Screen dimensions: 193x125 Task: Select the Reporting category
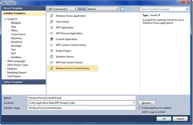click(16, 38)
